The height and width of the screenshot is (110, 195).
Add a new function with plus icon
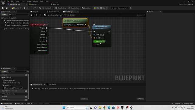(x=26, y=91)
